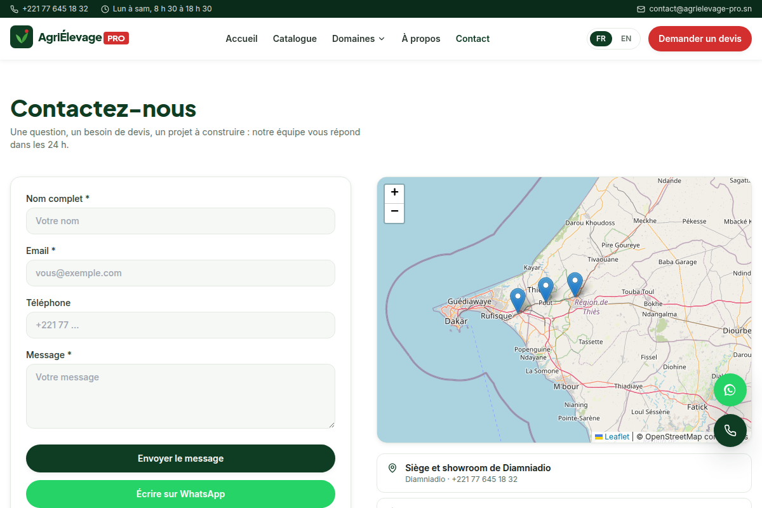762x508 pixels.
Task: Click the Lun à sam opening hours text
Action: pos(163,9)
